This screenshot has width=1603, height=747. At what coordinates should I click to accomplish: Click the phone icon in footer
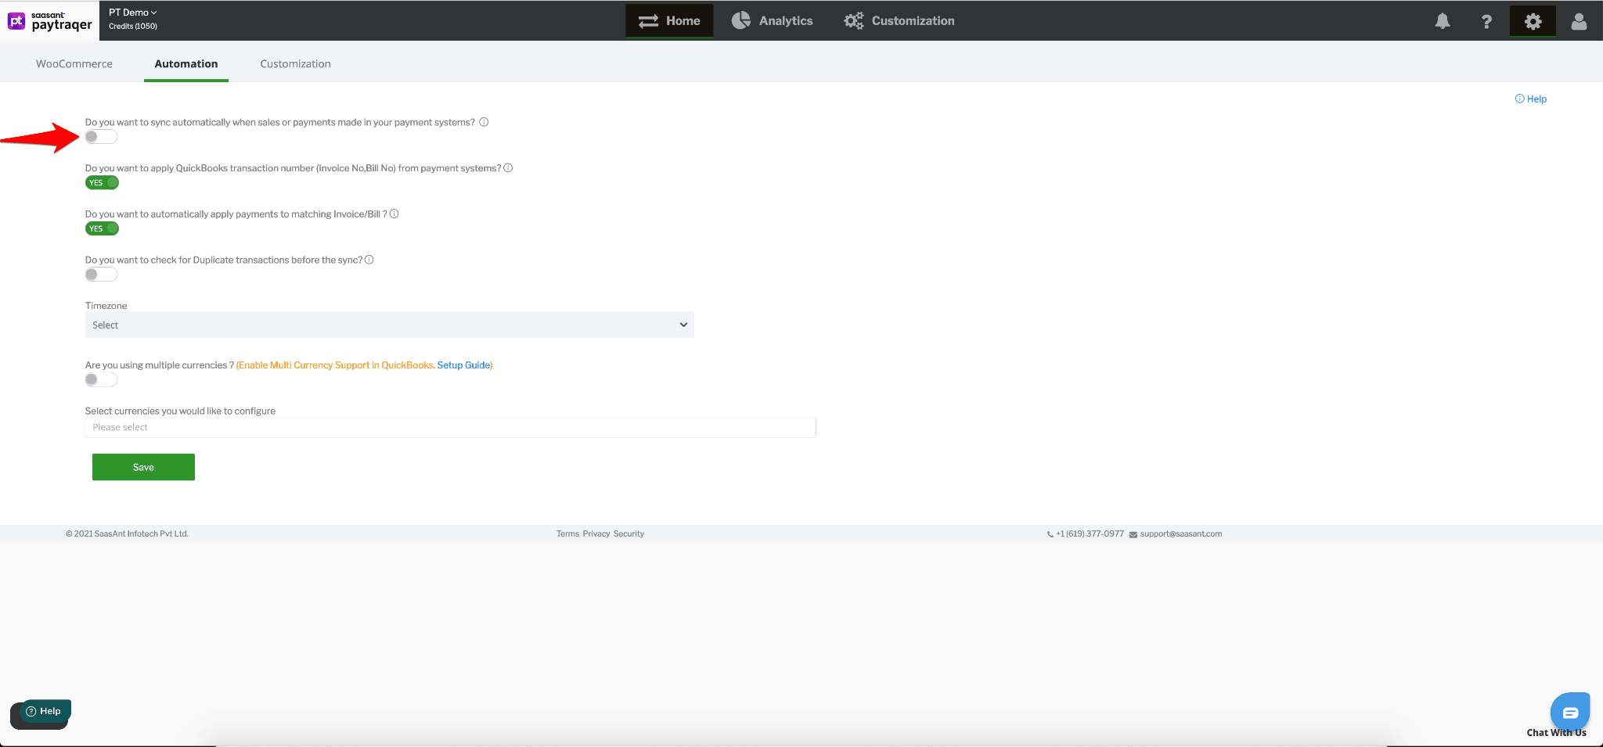pyautogui.click(x=1050, y=534)
